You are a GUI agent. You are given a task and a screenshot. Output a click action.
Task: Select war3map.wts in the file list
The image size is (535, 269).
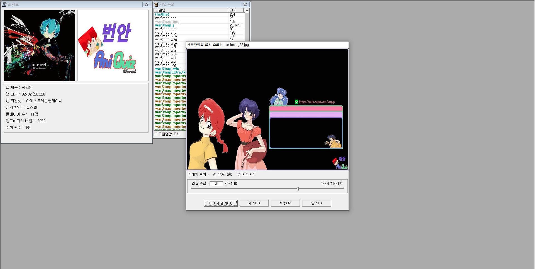tap(167, 69)
